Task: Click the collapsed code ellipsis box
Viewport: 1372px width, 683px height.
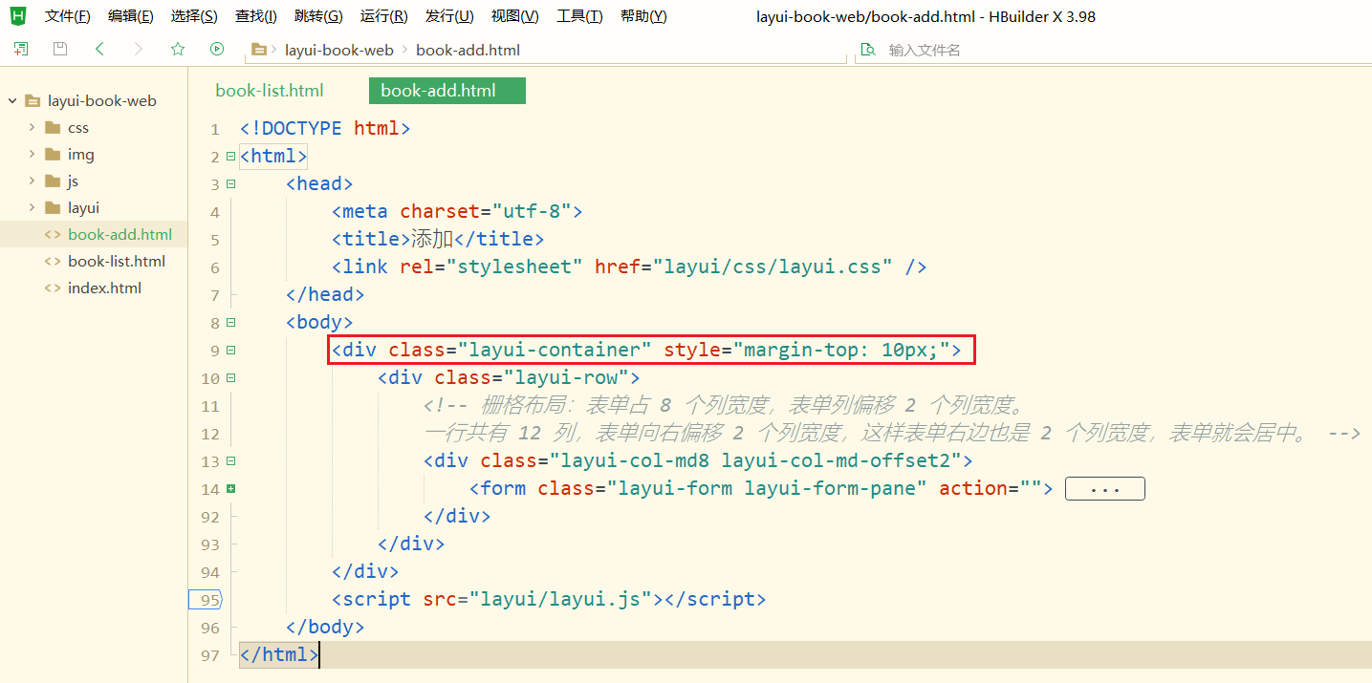Action: pos(1104,489)
